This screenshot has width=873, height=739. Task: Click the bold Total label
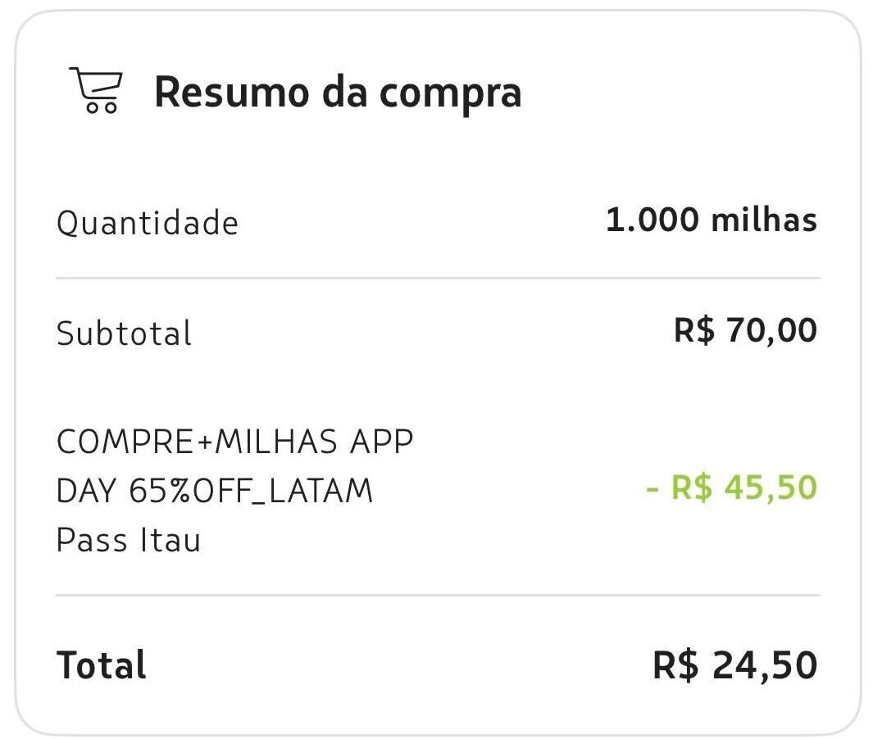(x=102, y=665)
